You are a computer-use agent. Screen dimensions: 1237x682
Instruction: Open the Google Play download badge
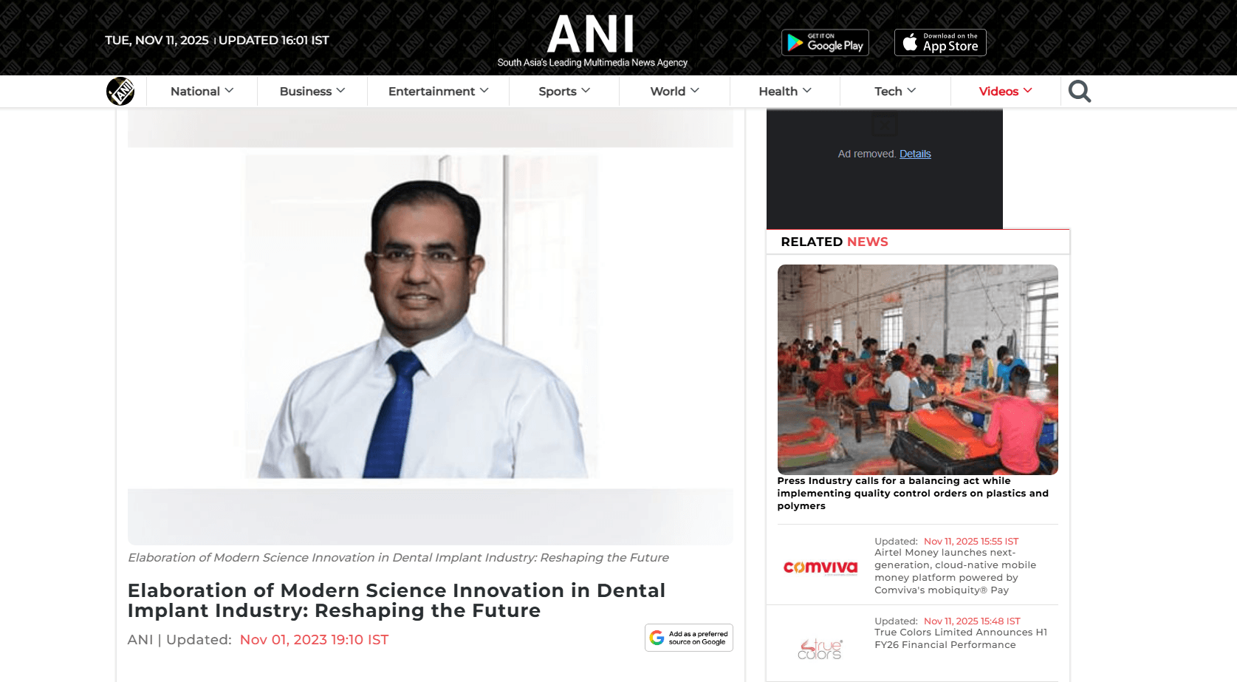(x=825, y=43)
